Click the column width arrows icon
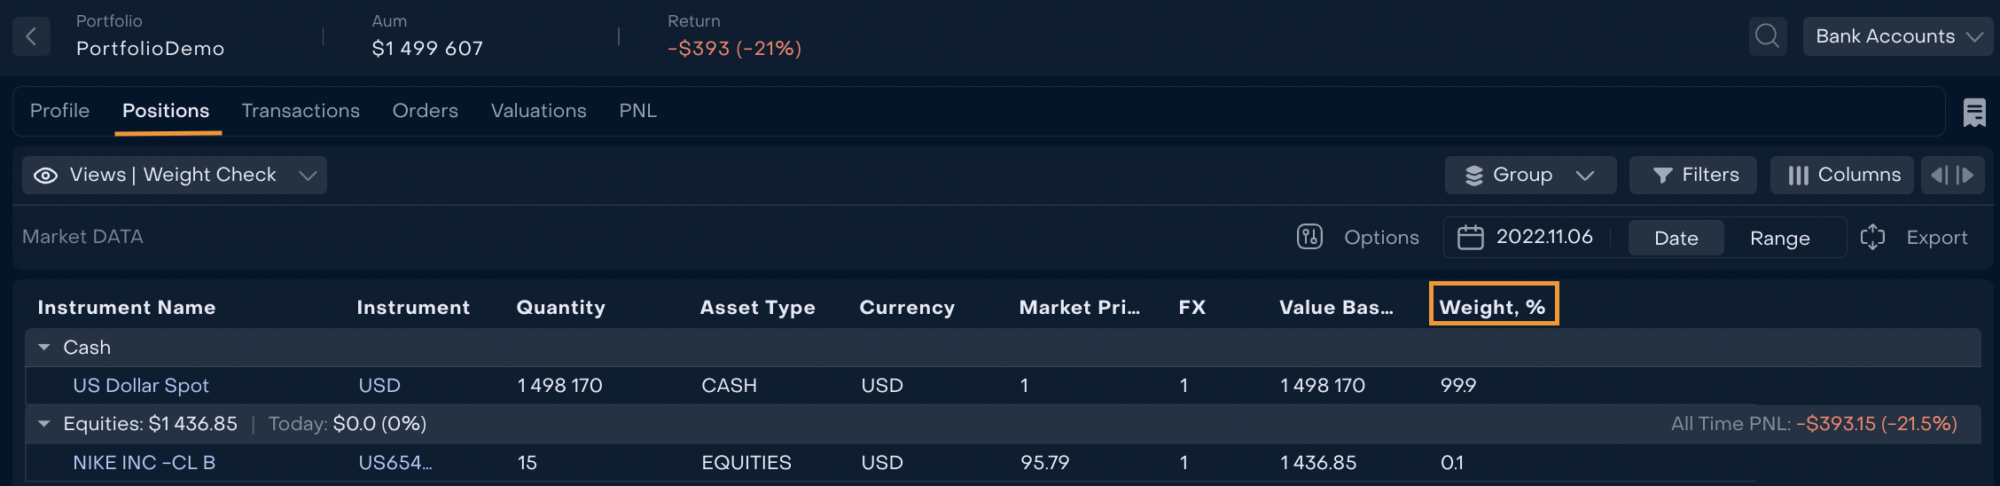The image size is (2000, 486). [x=1952, y=176]
